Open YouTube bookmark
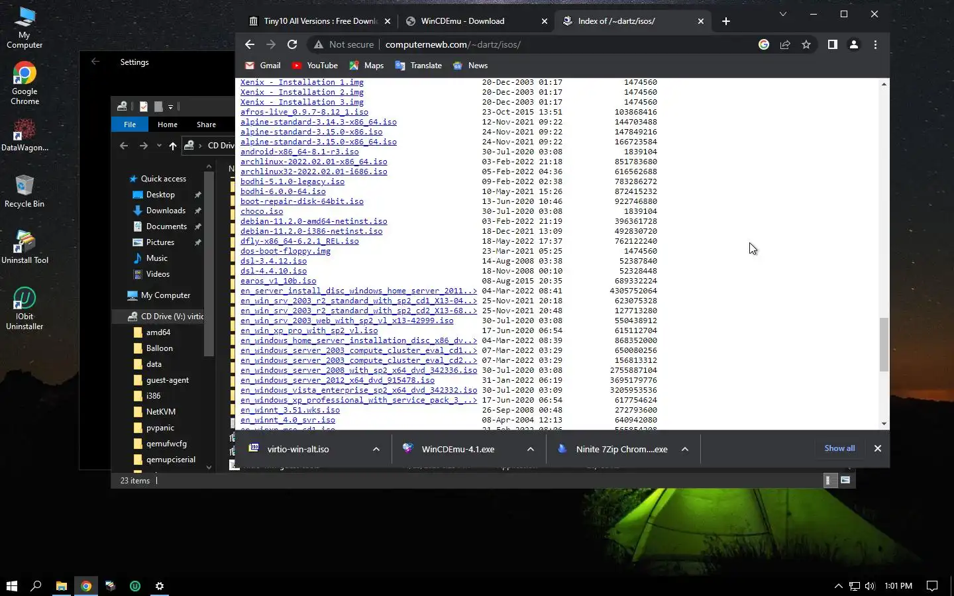 click(315, 66)
